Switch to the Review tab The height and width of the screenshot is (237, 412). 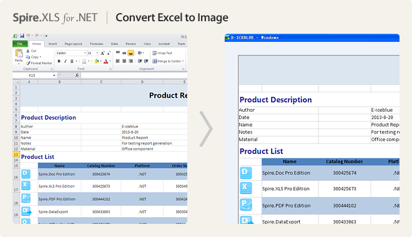tap(130, 44)
